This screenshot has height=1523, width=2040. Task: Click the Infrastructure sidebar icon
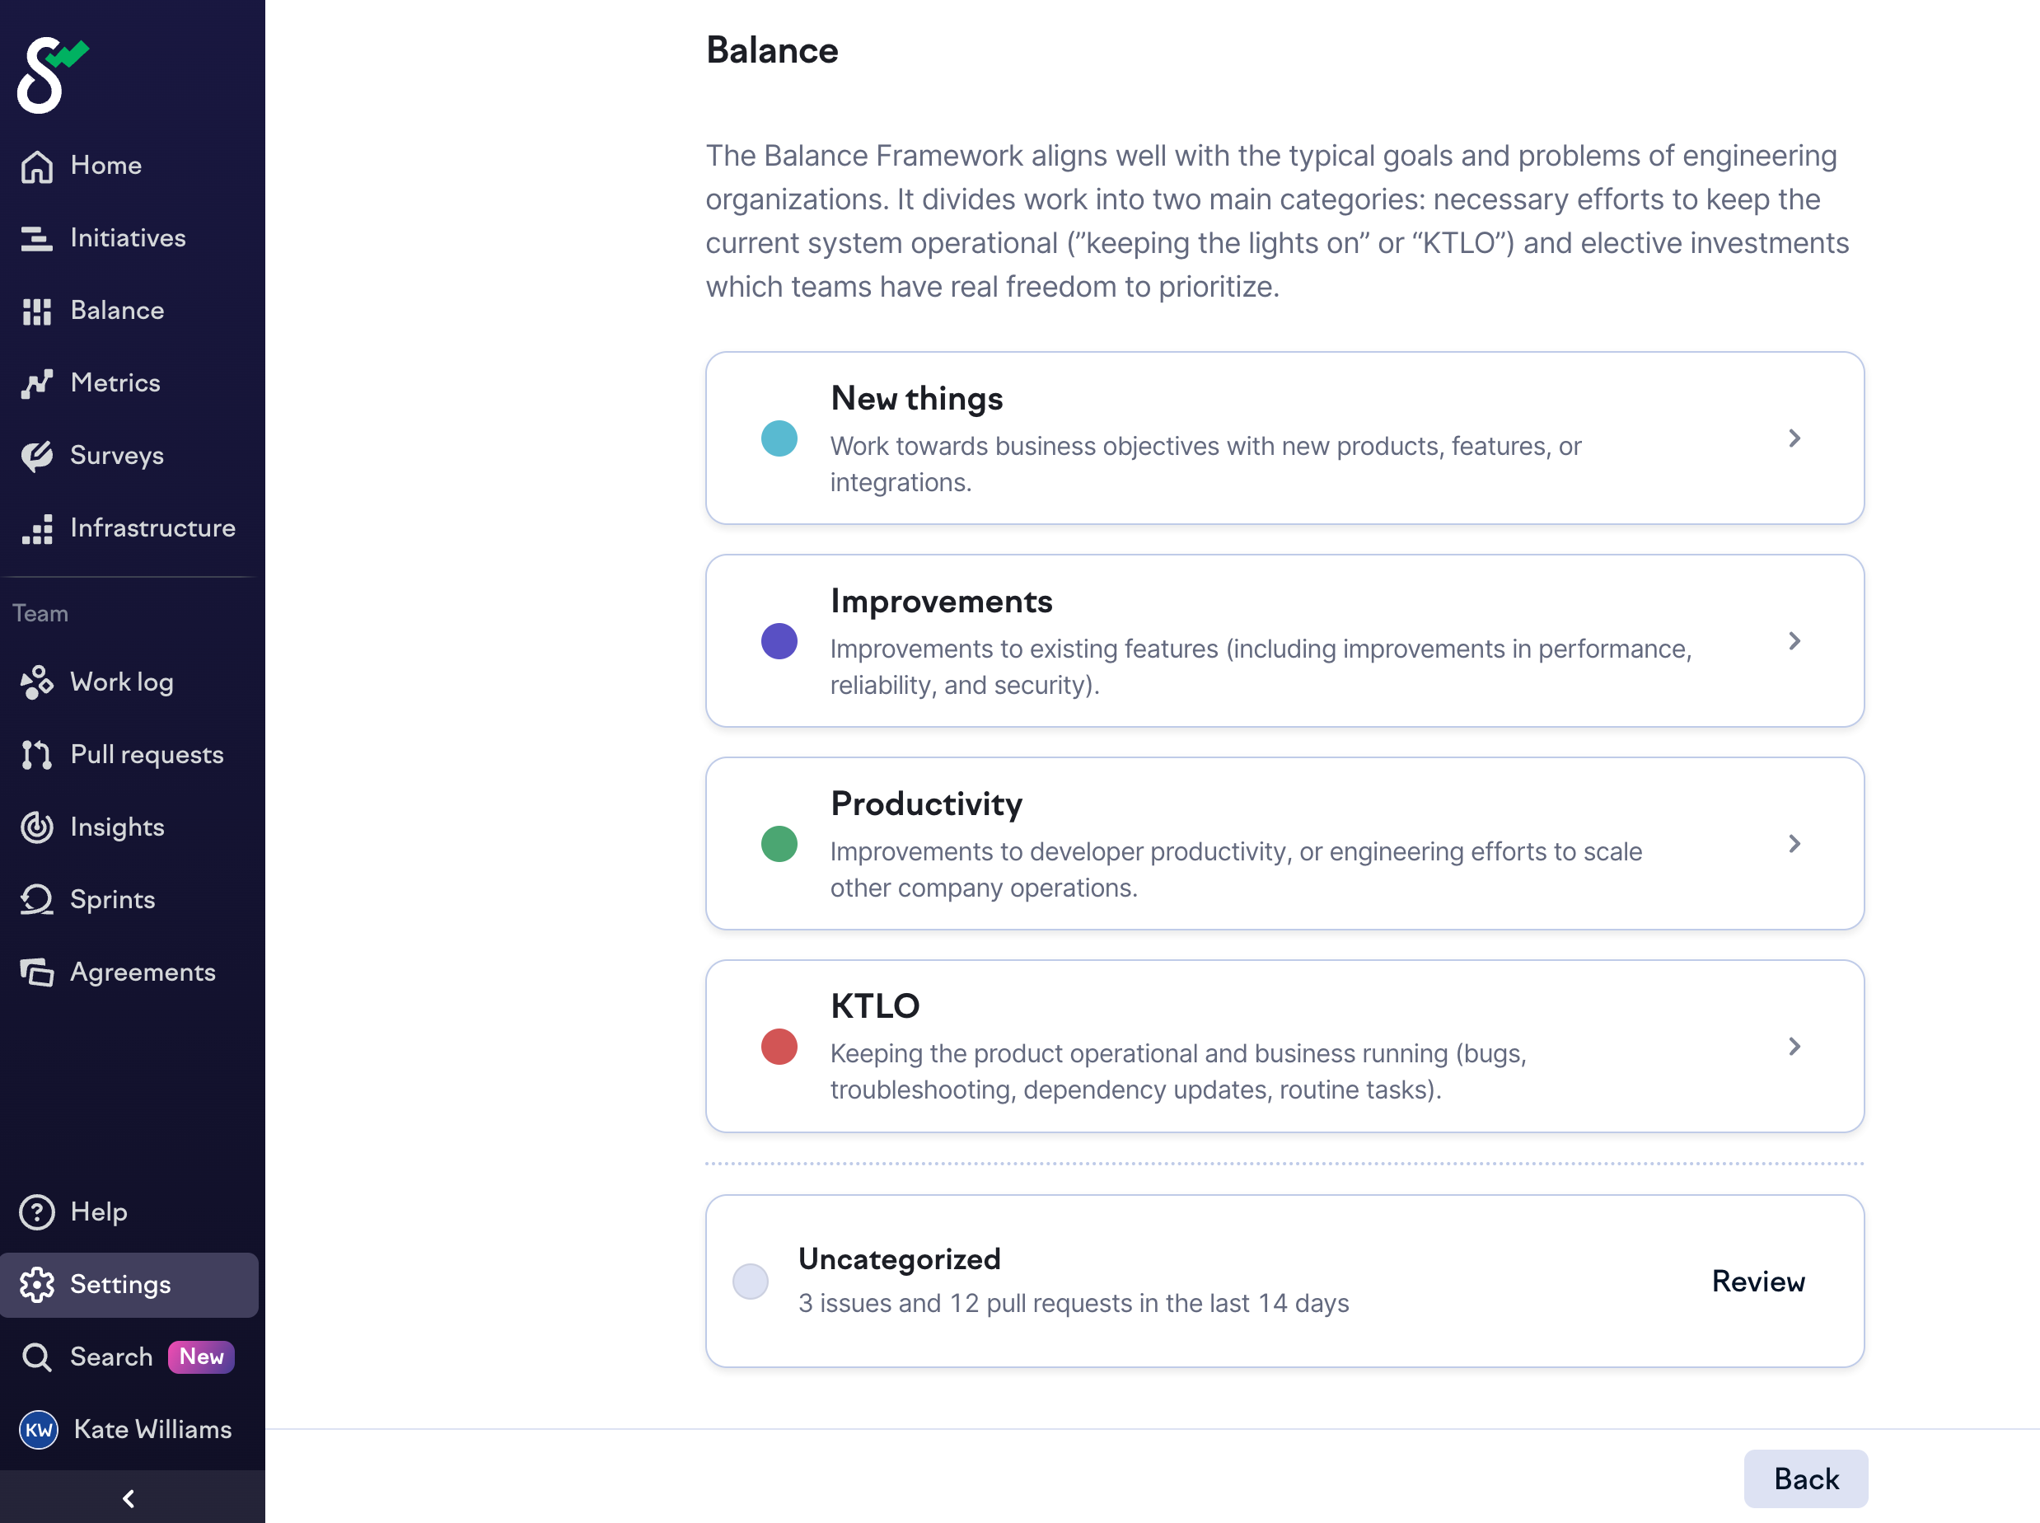[x=37, y=528]
